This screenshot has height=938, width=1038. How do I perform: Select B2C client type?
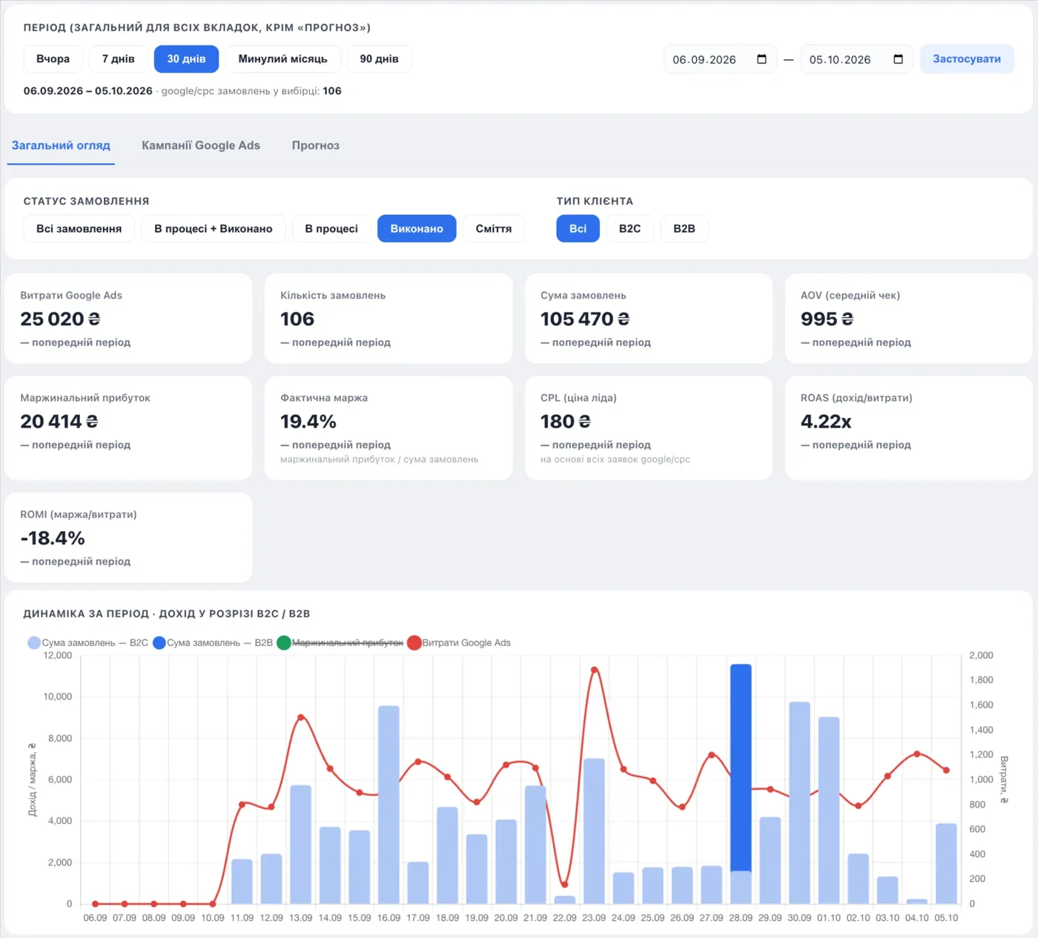click(629, 229)
